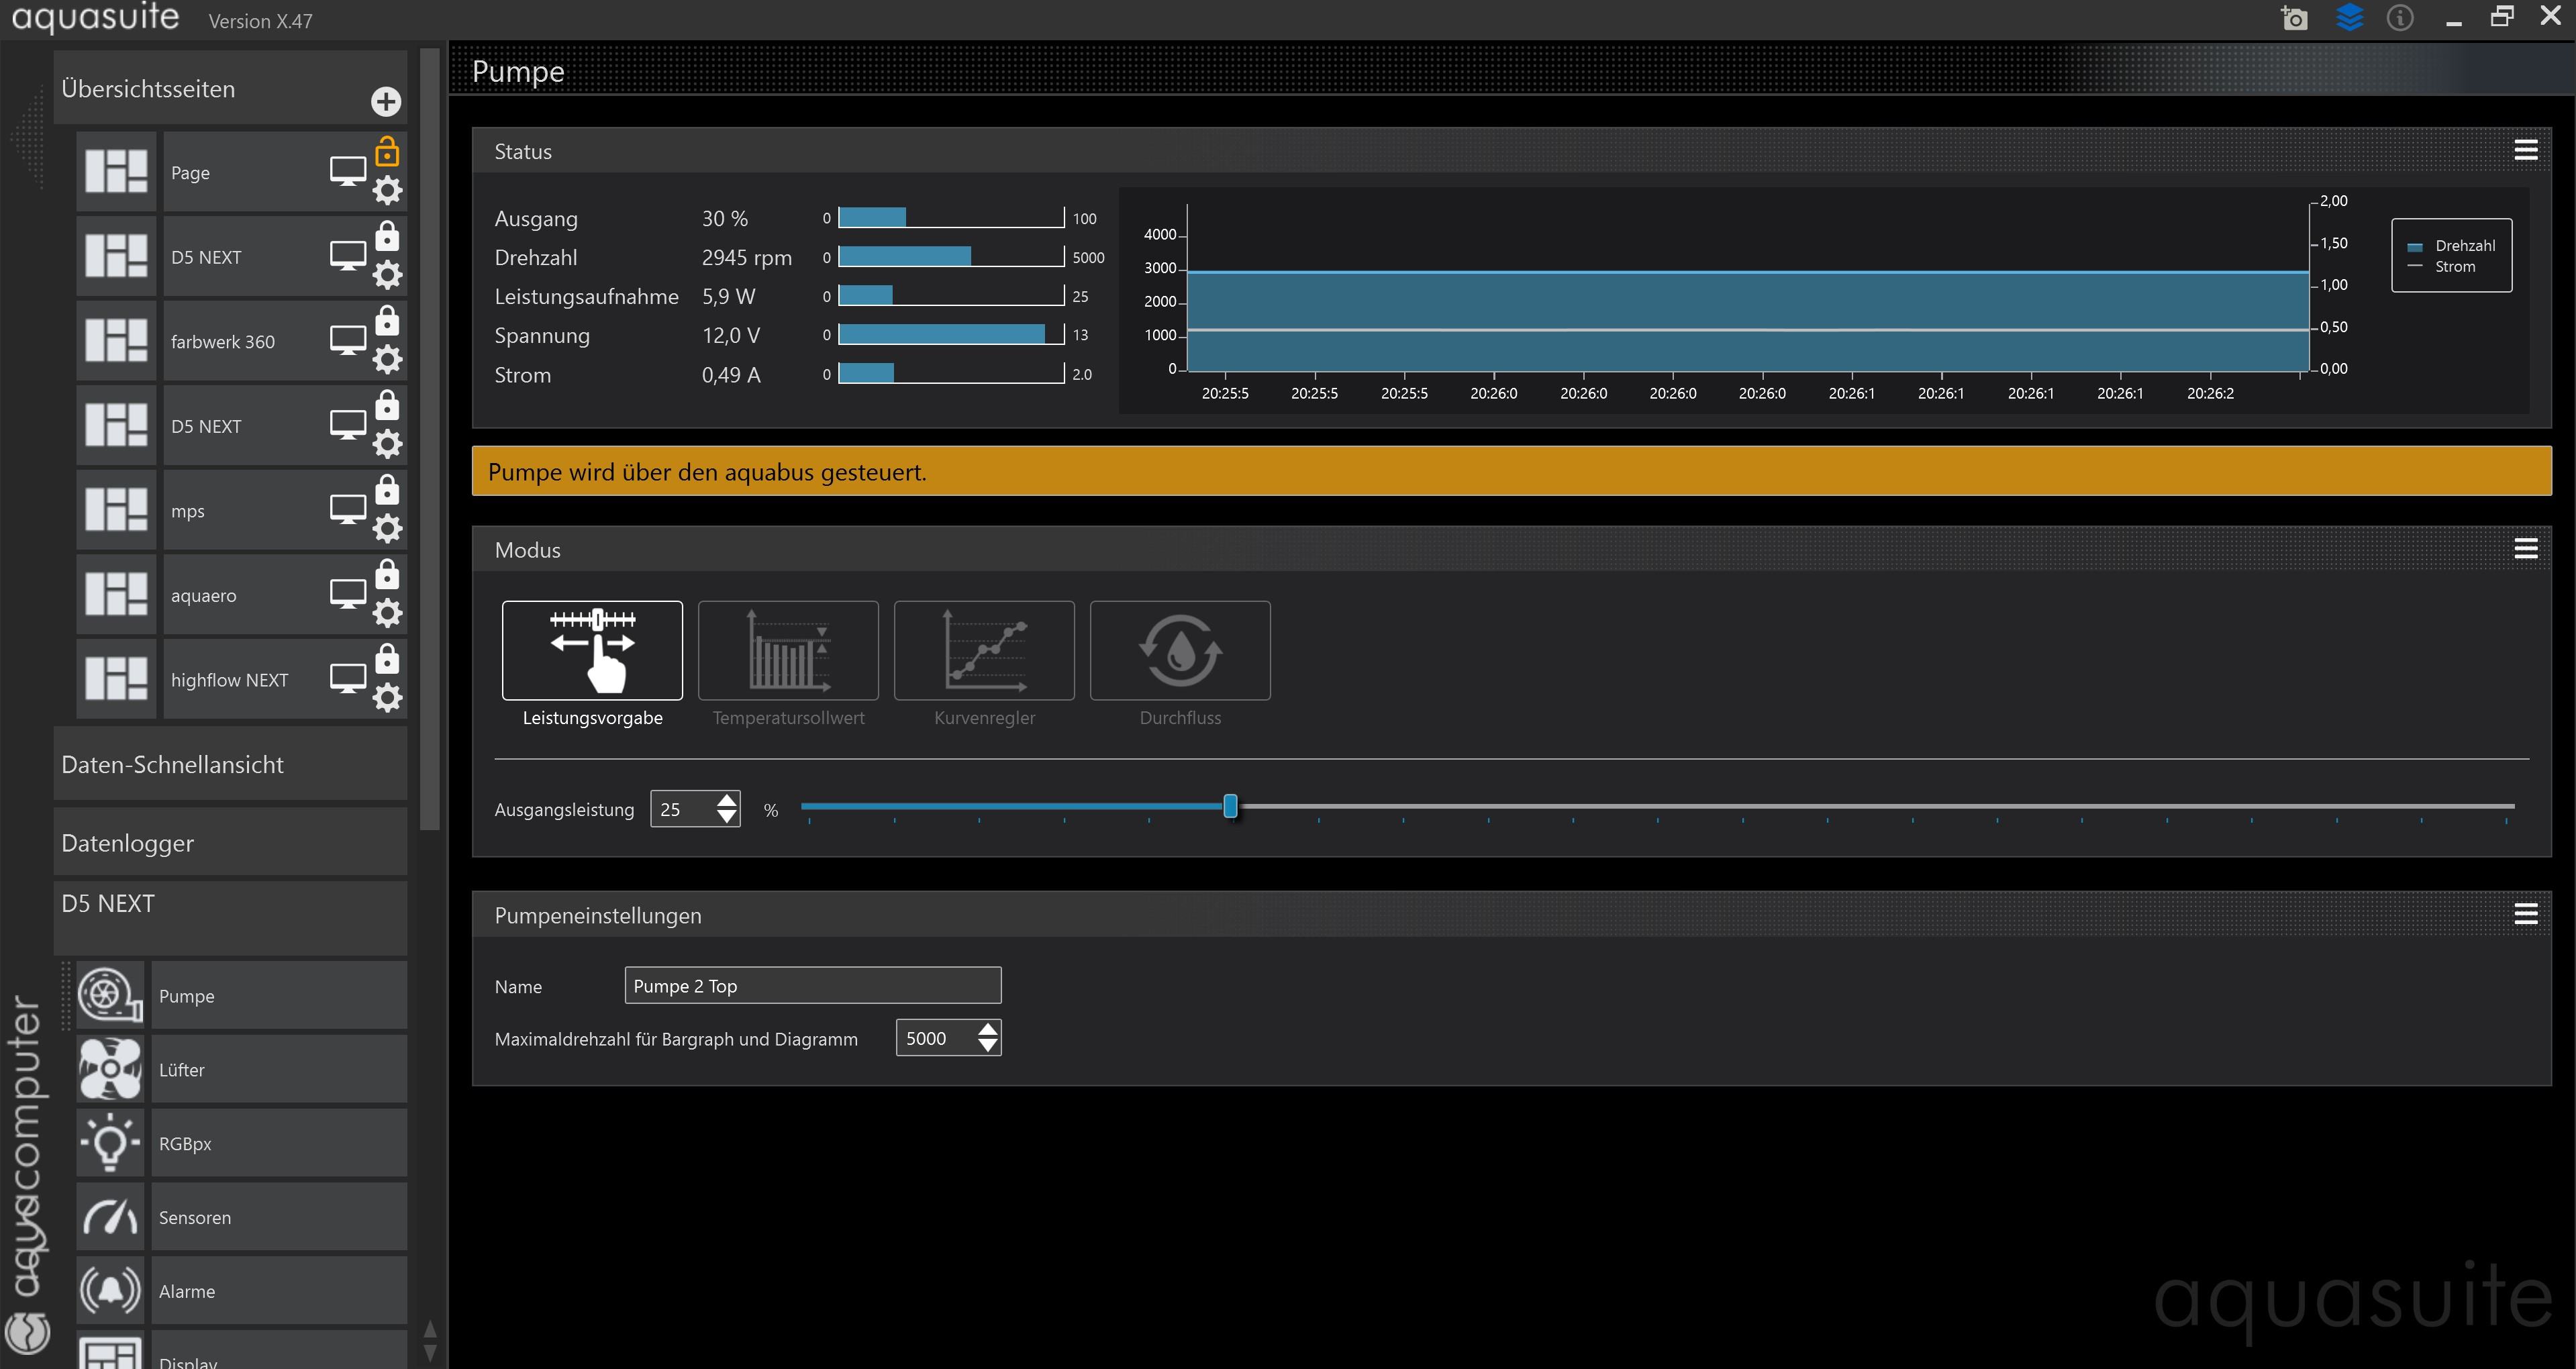Click the sidebar vertical scrollbar
This screenshot has width=2576, height=1369.
[430, 440]
